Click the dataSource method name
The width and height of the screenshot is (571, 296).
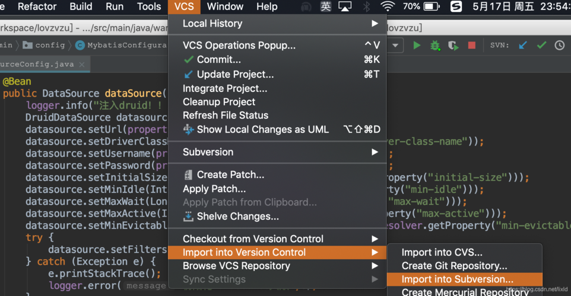pos(134,94)
